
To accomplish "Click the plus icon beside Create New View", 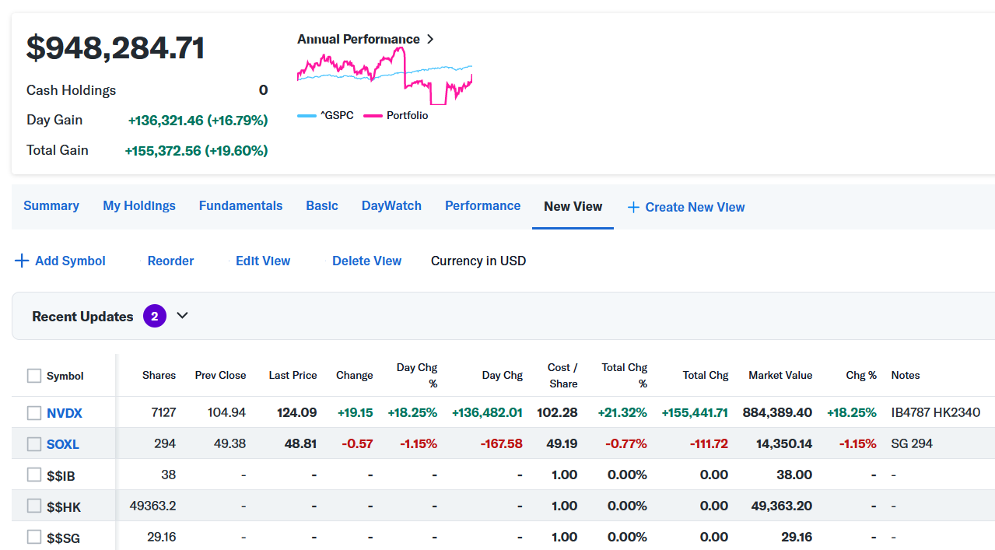I will point(633,207).
